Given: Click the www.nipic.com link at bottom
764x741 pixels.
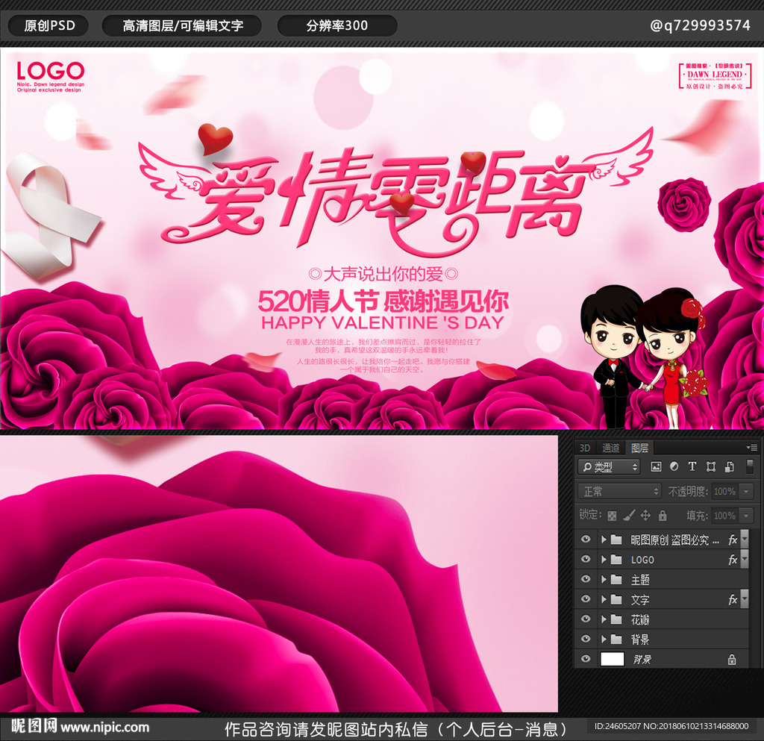Looking at the screenshot, I should pos(104,728).
